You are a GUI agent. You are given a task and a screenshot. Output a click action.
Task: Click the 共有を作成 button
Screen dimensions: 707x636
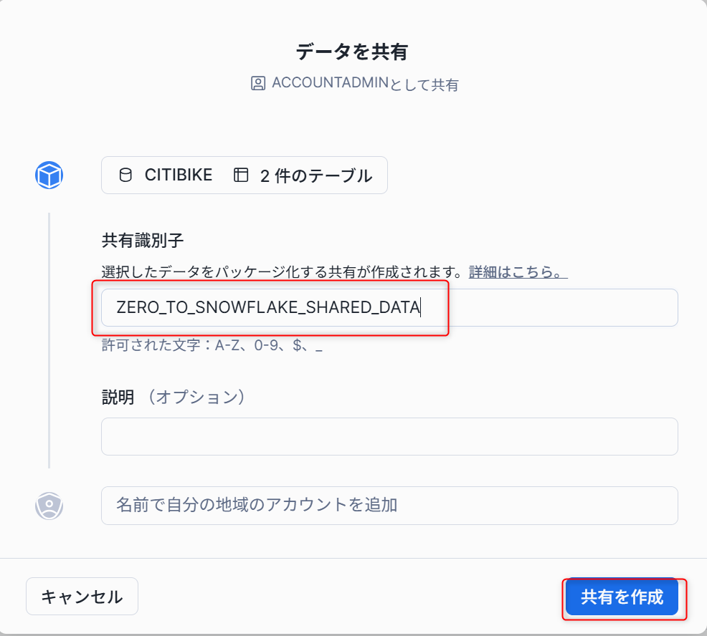pyautogui.click(x=622, y=597)
